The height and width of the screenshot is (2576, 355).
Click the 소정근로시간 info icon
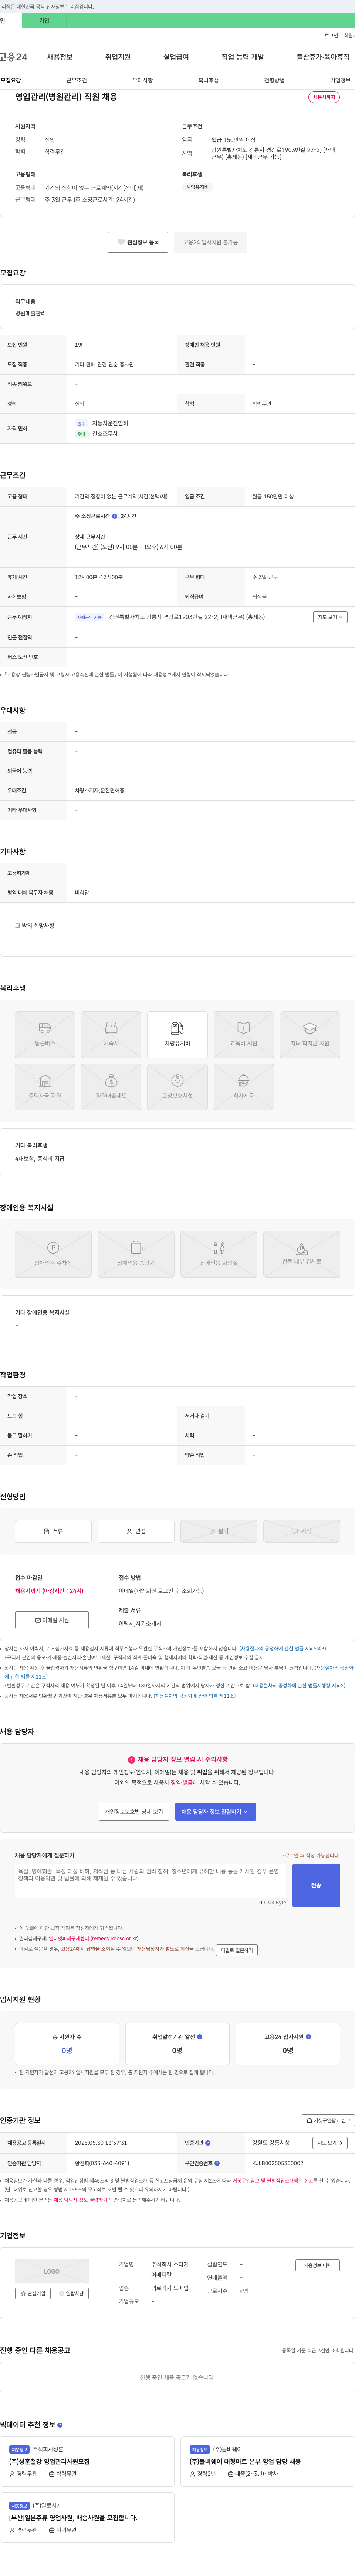click(115, 516)
